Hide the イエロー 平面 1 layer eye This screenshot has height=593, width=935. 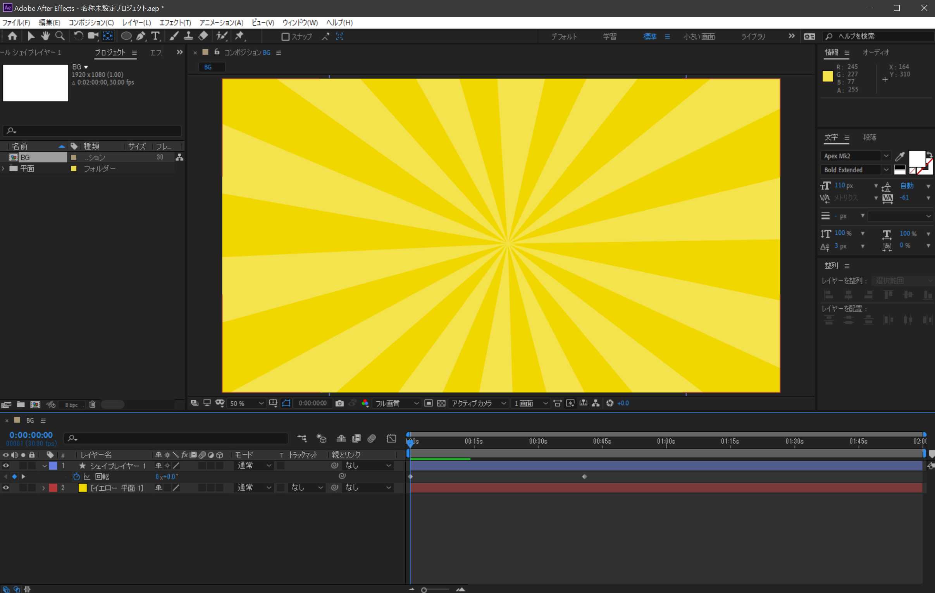tap(6, 488)
